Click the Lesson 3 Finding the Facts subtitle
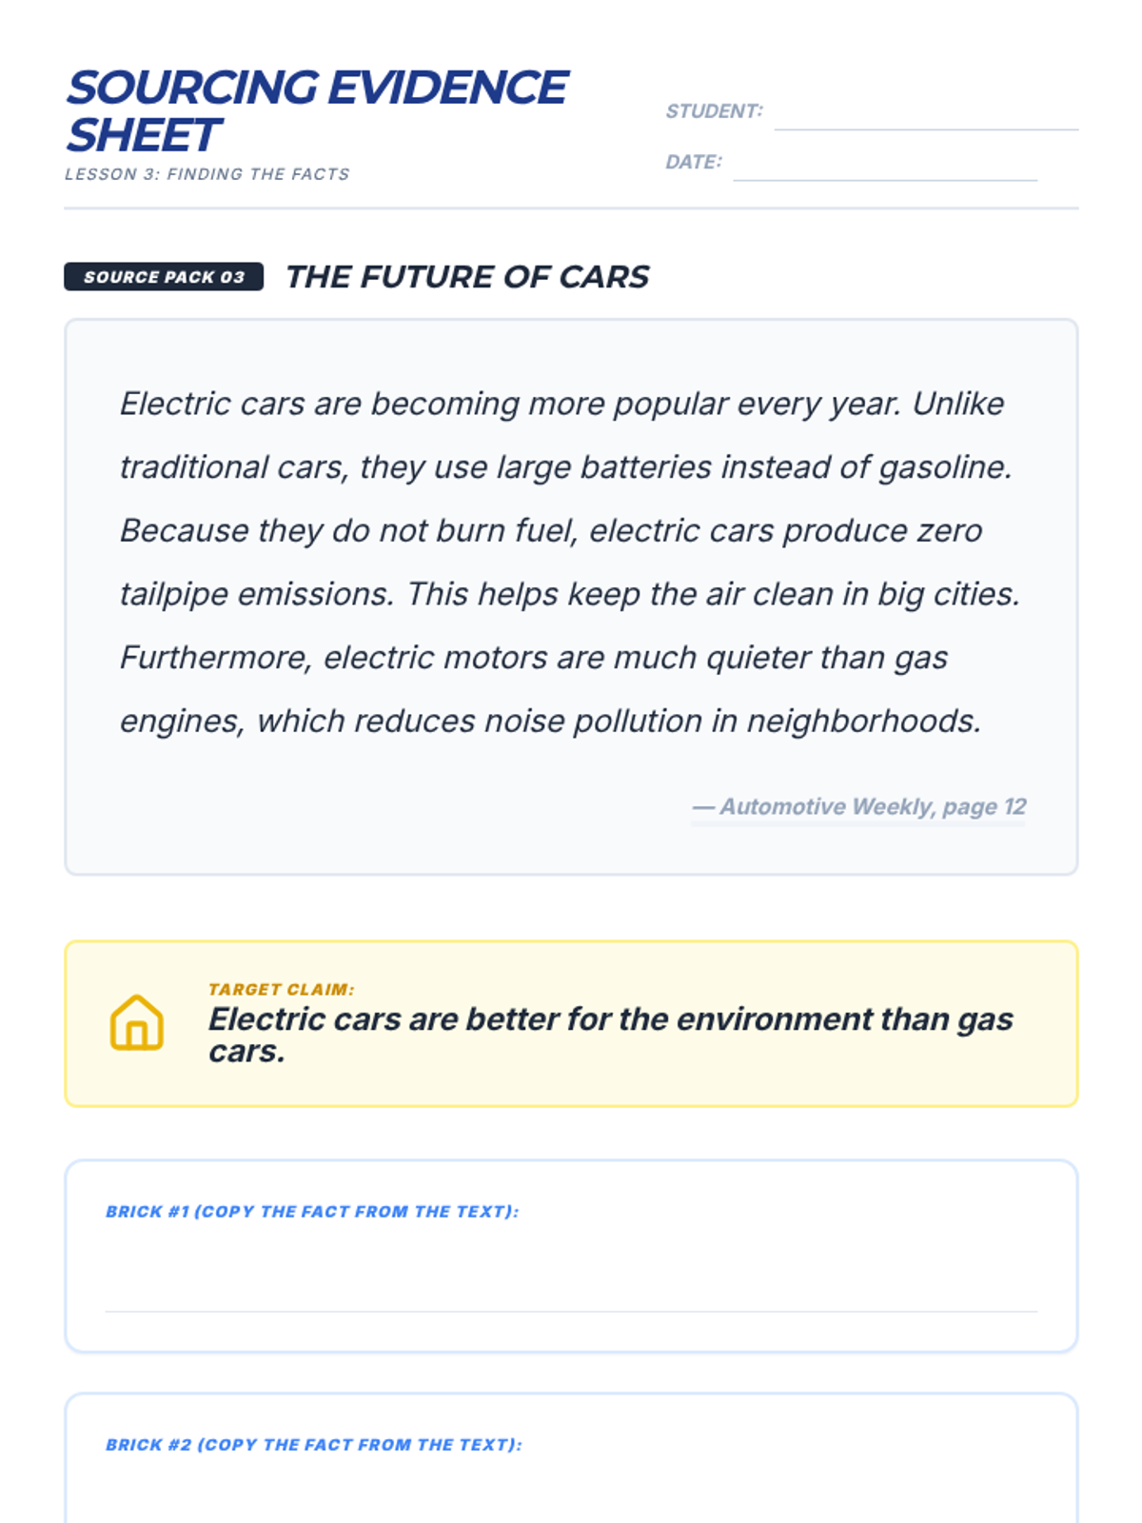 207,174
